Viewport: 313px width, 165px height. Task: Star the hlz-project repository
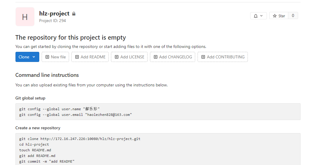(279, 16)
